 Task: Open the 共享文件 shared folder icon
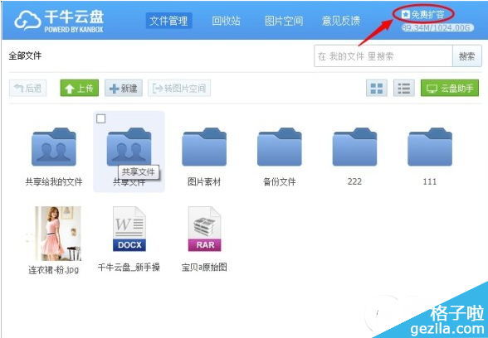coord(129,147)
